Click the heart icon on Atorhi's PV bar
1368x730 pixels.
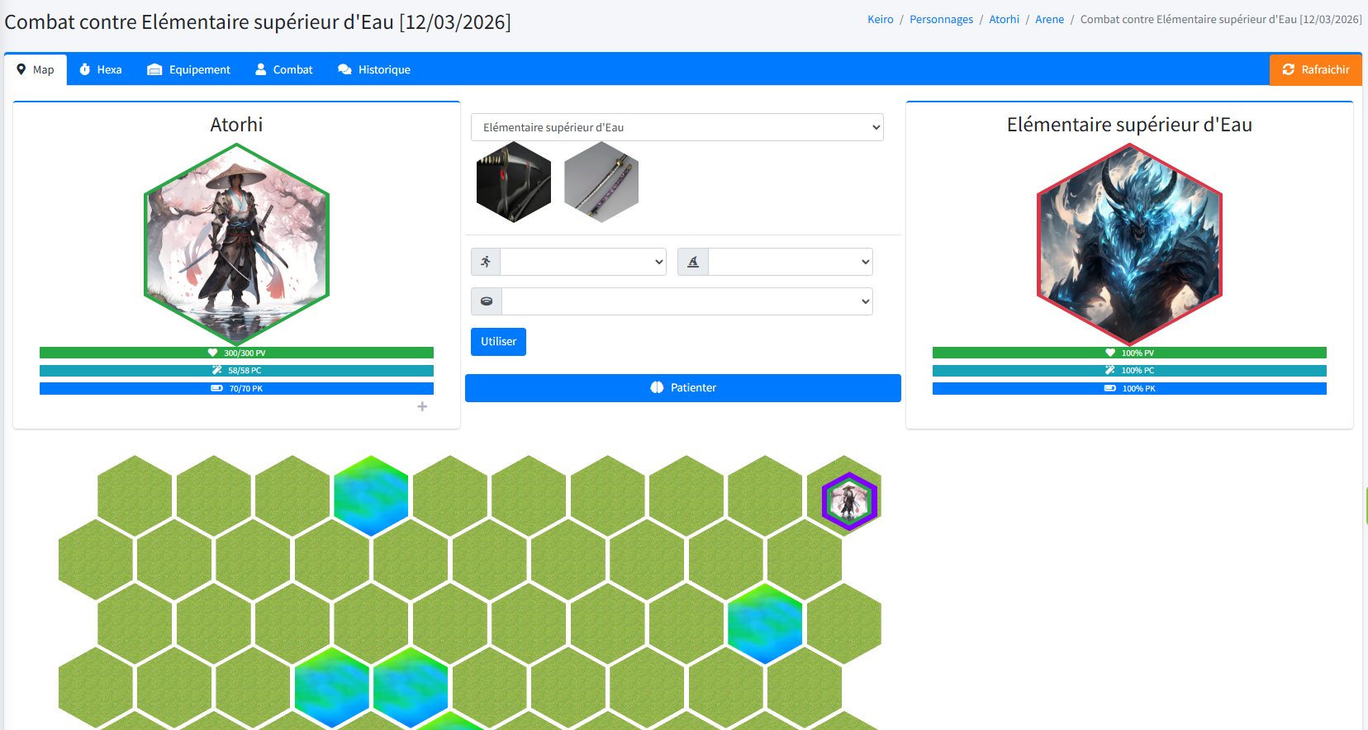(x=212, y=353)
